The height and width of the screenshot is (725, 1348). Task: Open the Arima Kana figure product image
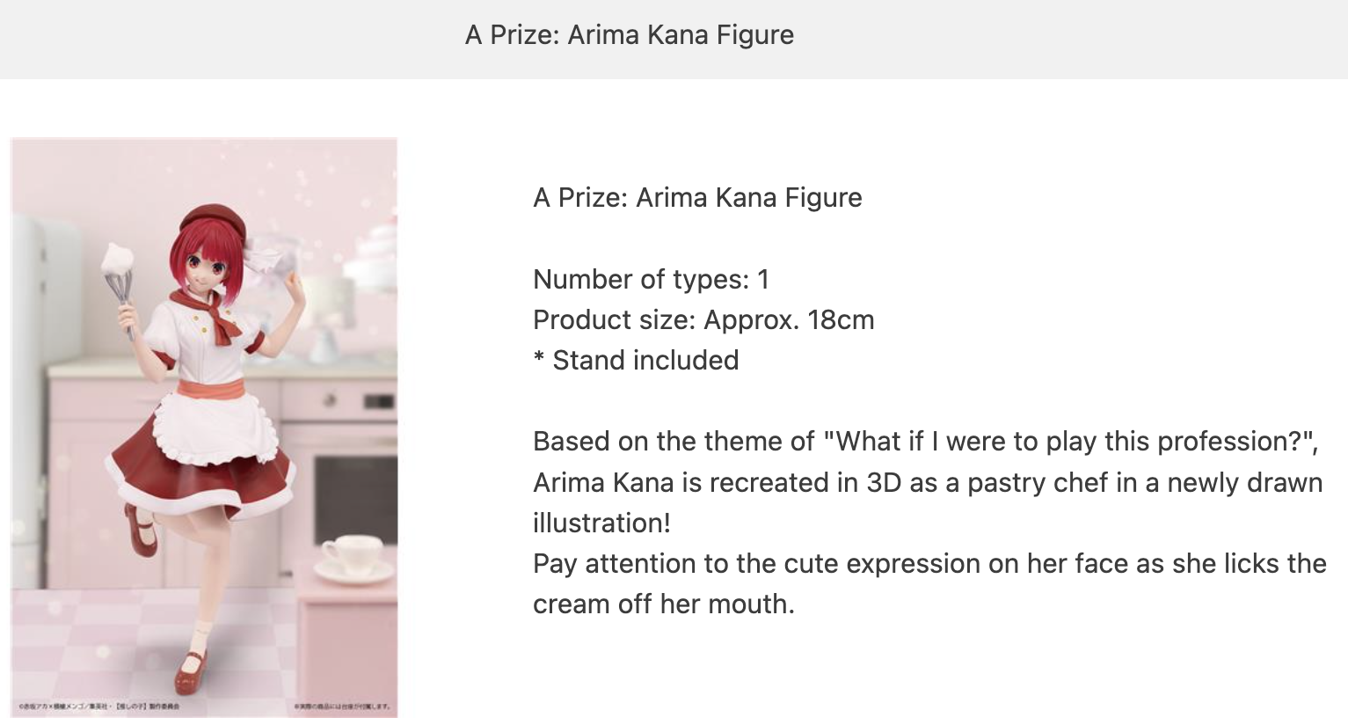tap(204, 427)
